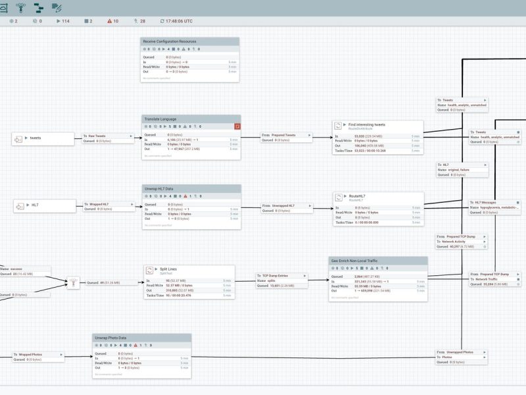
Task: Select the To HL7 Messages connection label
Action: pos(495,207)
